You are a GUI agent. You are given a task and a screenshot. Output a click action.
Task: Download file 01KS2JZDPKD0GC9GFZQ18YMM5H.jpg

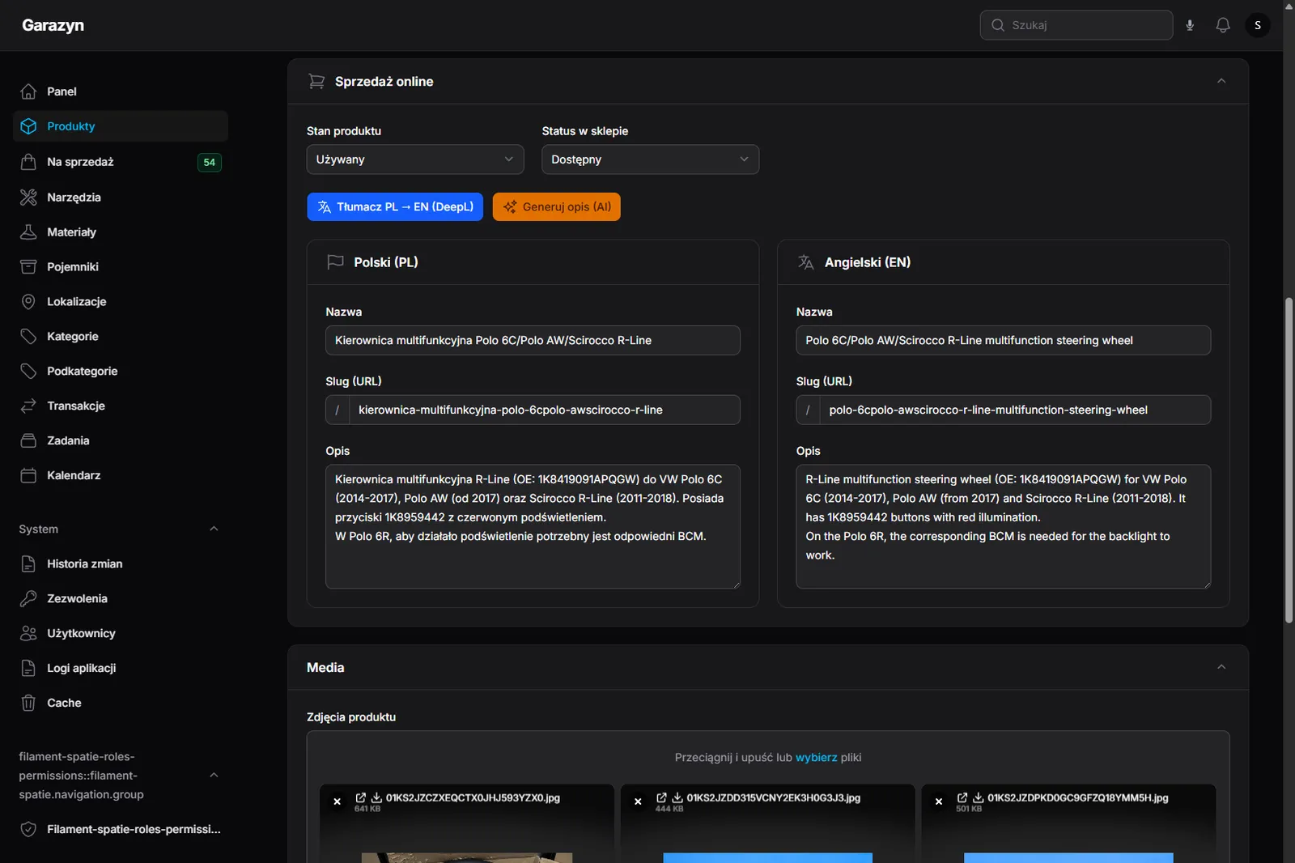[978, 798]
